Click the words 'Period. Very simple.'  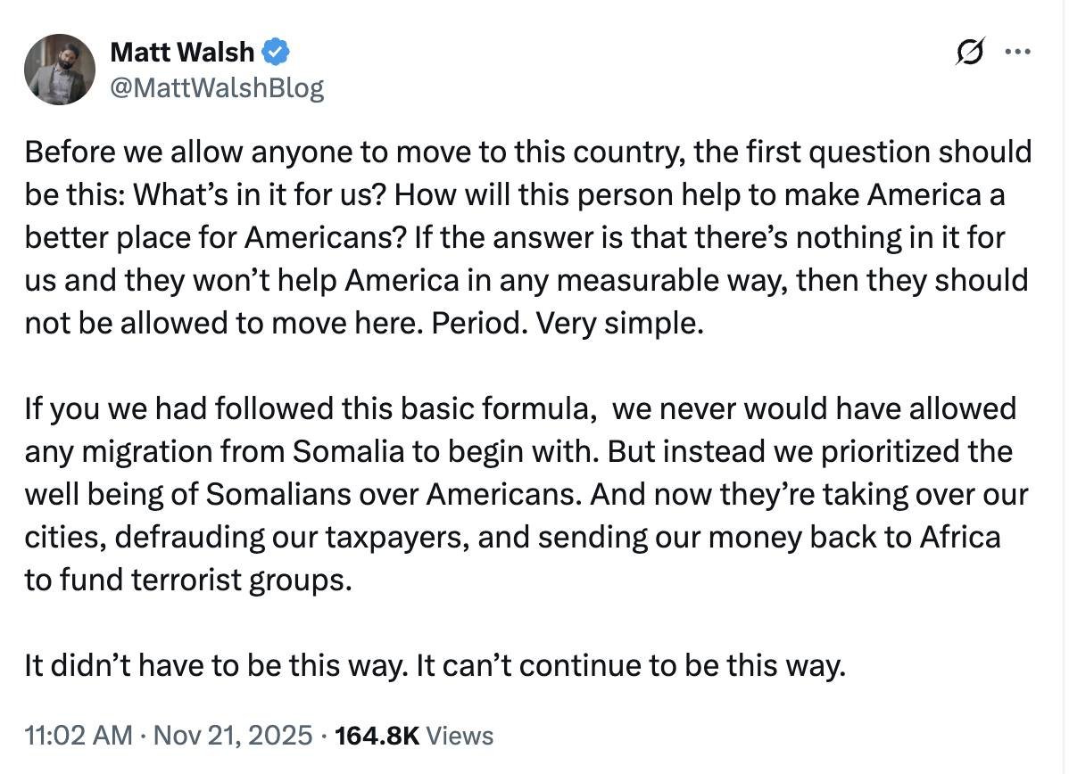568,323
